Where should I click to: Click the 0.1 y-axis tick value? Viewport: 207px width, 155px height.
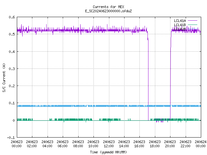[x=12, y=103]
